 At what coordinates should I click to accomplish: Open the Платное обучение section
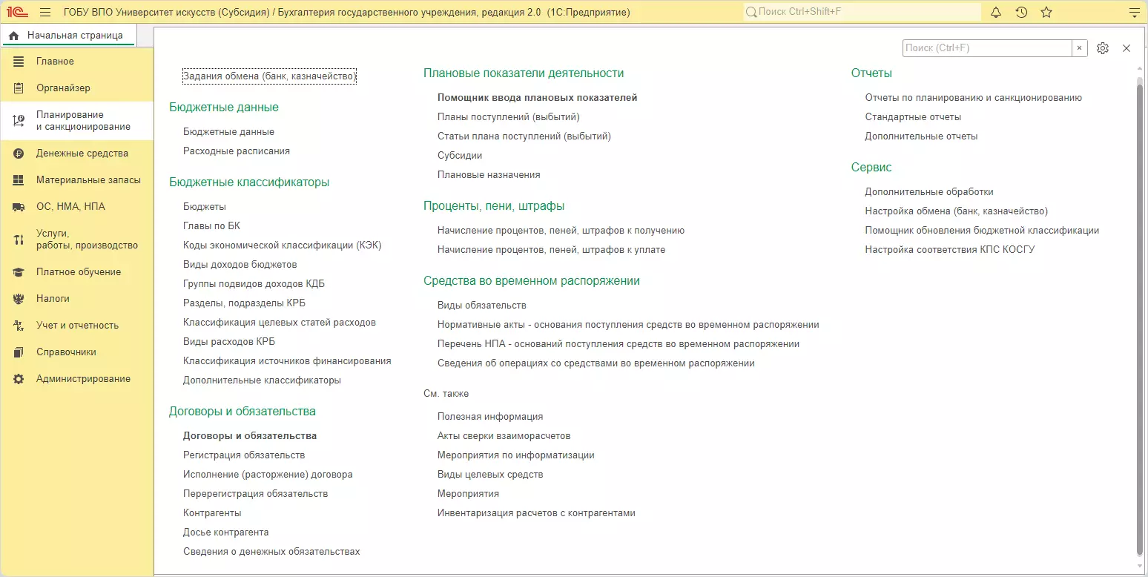tap(77, 272)
